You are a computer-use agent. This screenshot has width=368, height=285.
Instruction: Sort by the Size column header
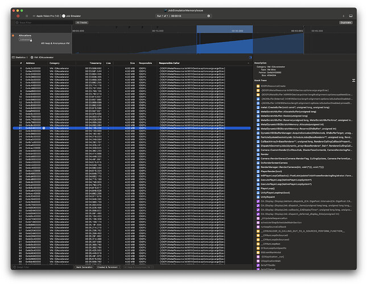pyautogui.click(x=133, y=63)
